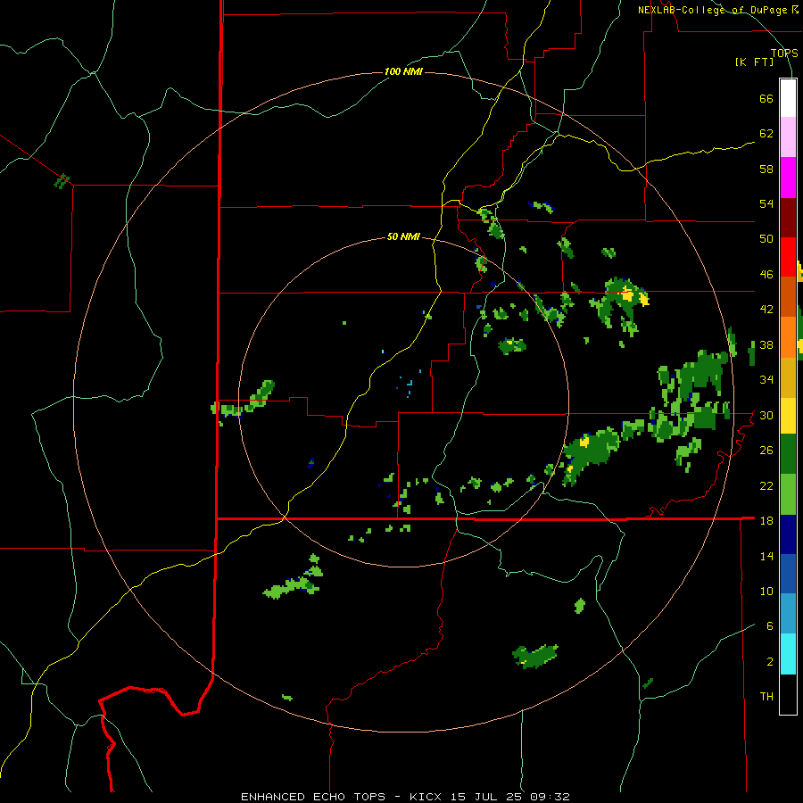Click the NEXLAB-College of DuPage label
The image size is (803, 803).
717,10
